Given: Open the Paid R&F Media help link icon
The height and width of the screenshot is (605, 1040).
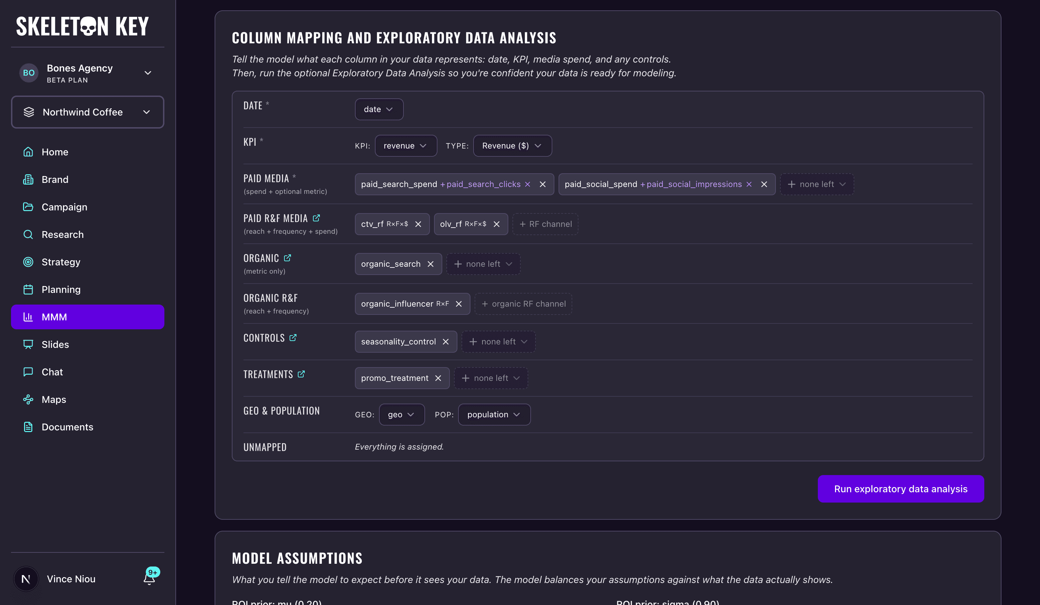Looking at the screenshot, I should coord(316,218).
